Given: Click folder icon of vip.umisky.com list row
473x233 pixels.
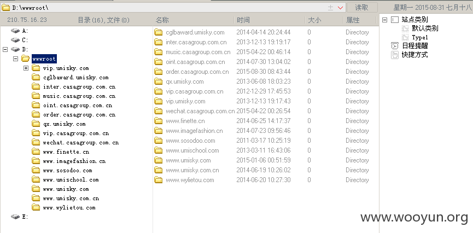Looking at the screenshot, I should 159,101.
